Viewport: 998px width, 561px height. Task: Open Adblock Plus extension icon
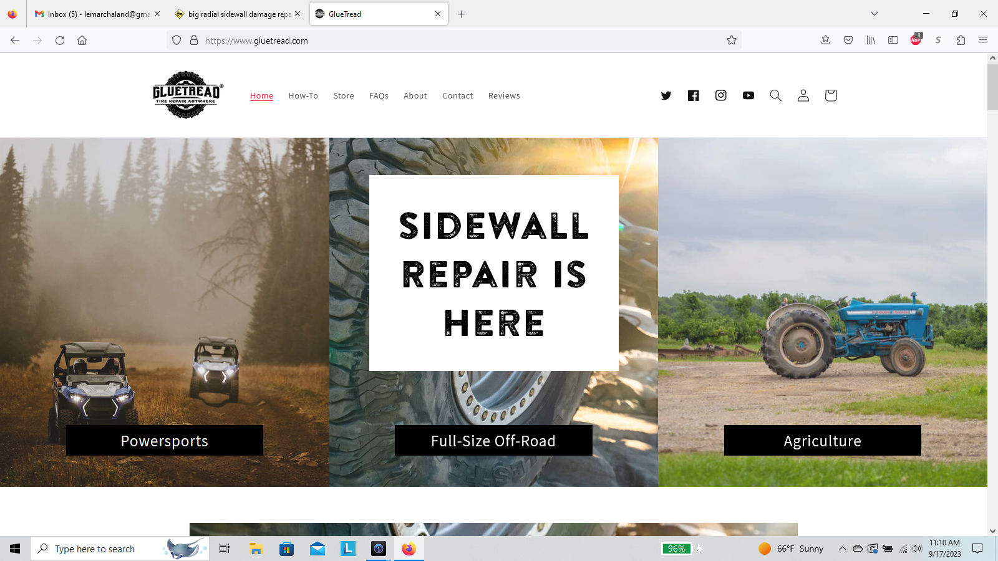point(916,39)
